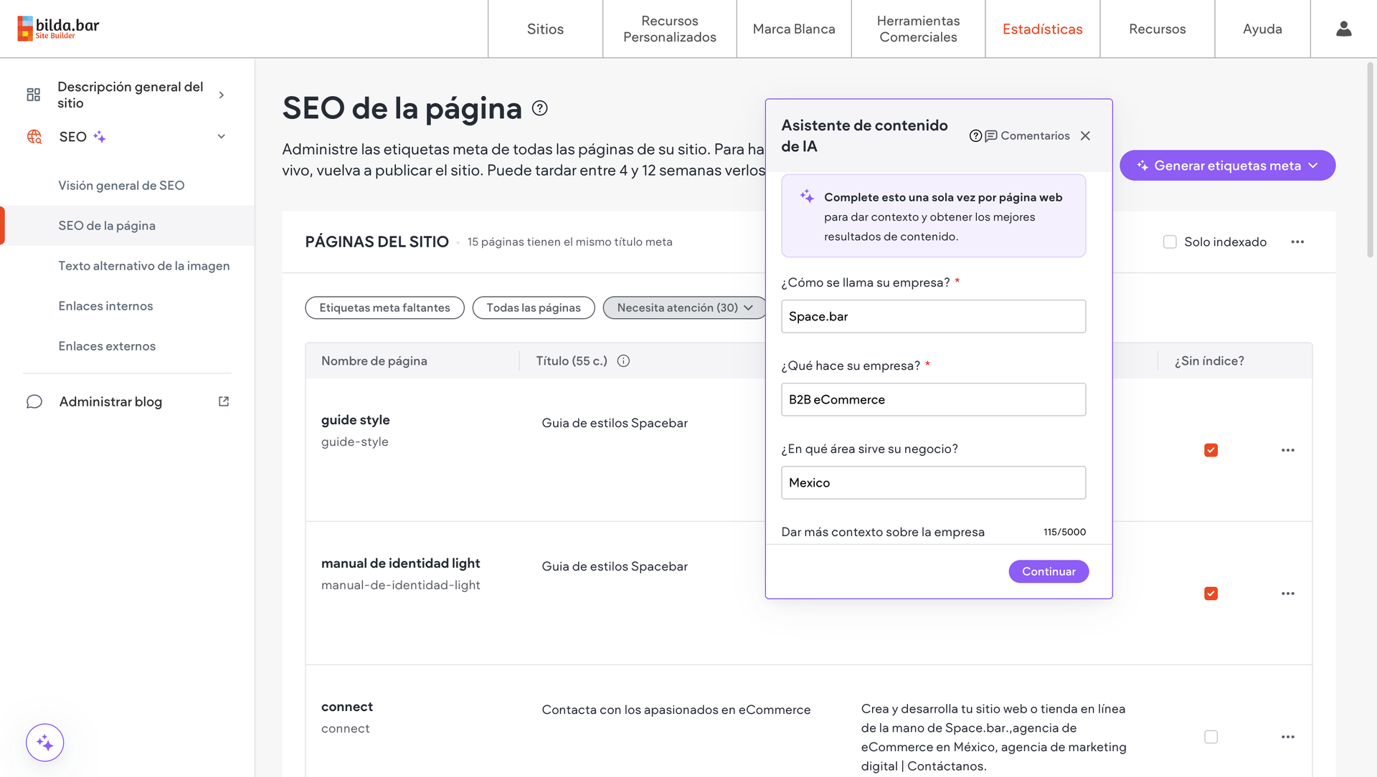Open Recursos Personalizados tab
The image size is (1377, 777).
pos(669,29)
